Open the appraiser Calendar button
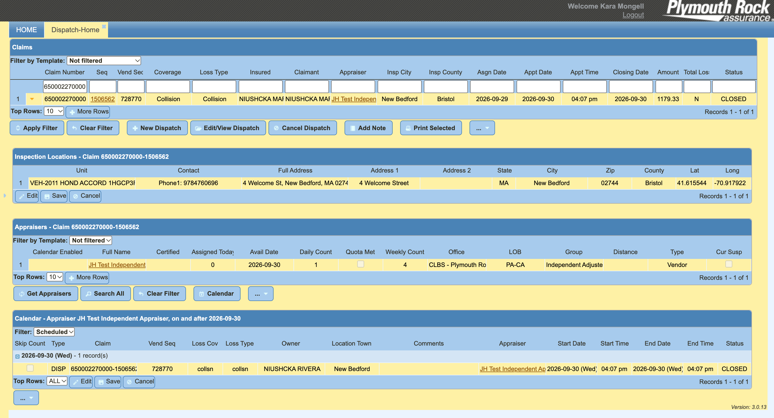 pos(217,294)
